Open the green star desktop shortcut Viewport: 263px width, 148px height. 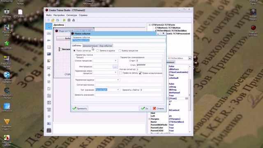click(7, 45)
